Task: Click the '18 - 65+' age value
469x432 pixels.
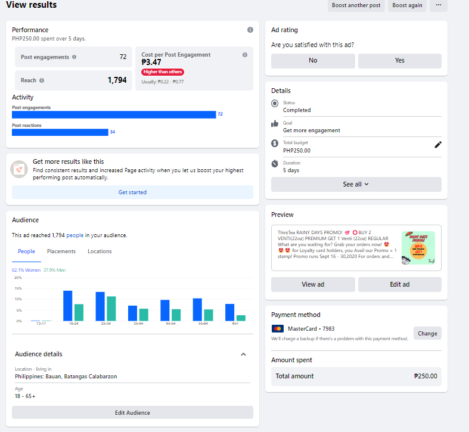Action: tap(25, 396)
